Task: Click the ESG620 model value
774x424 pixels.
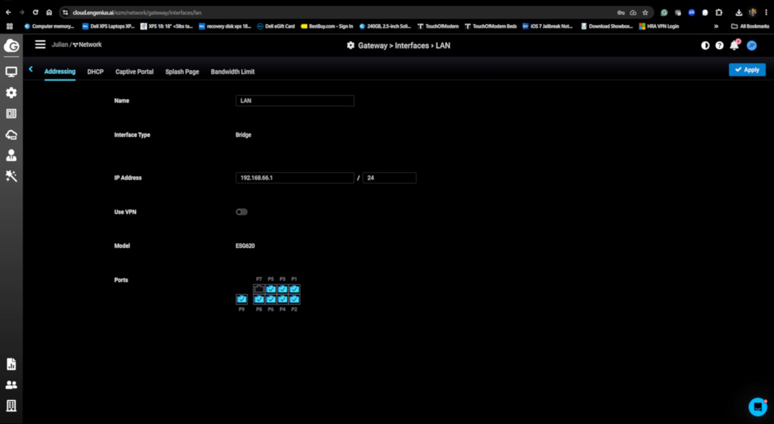Action: tap(245, 246)
